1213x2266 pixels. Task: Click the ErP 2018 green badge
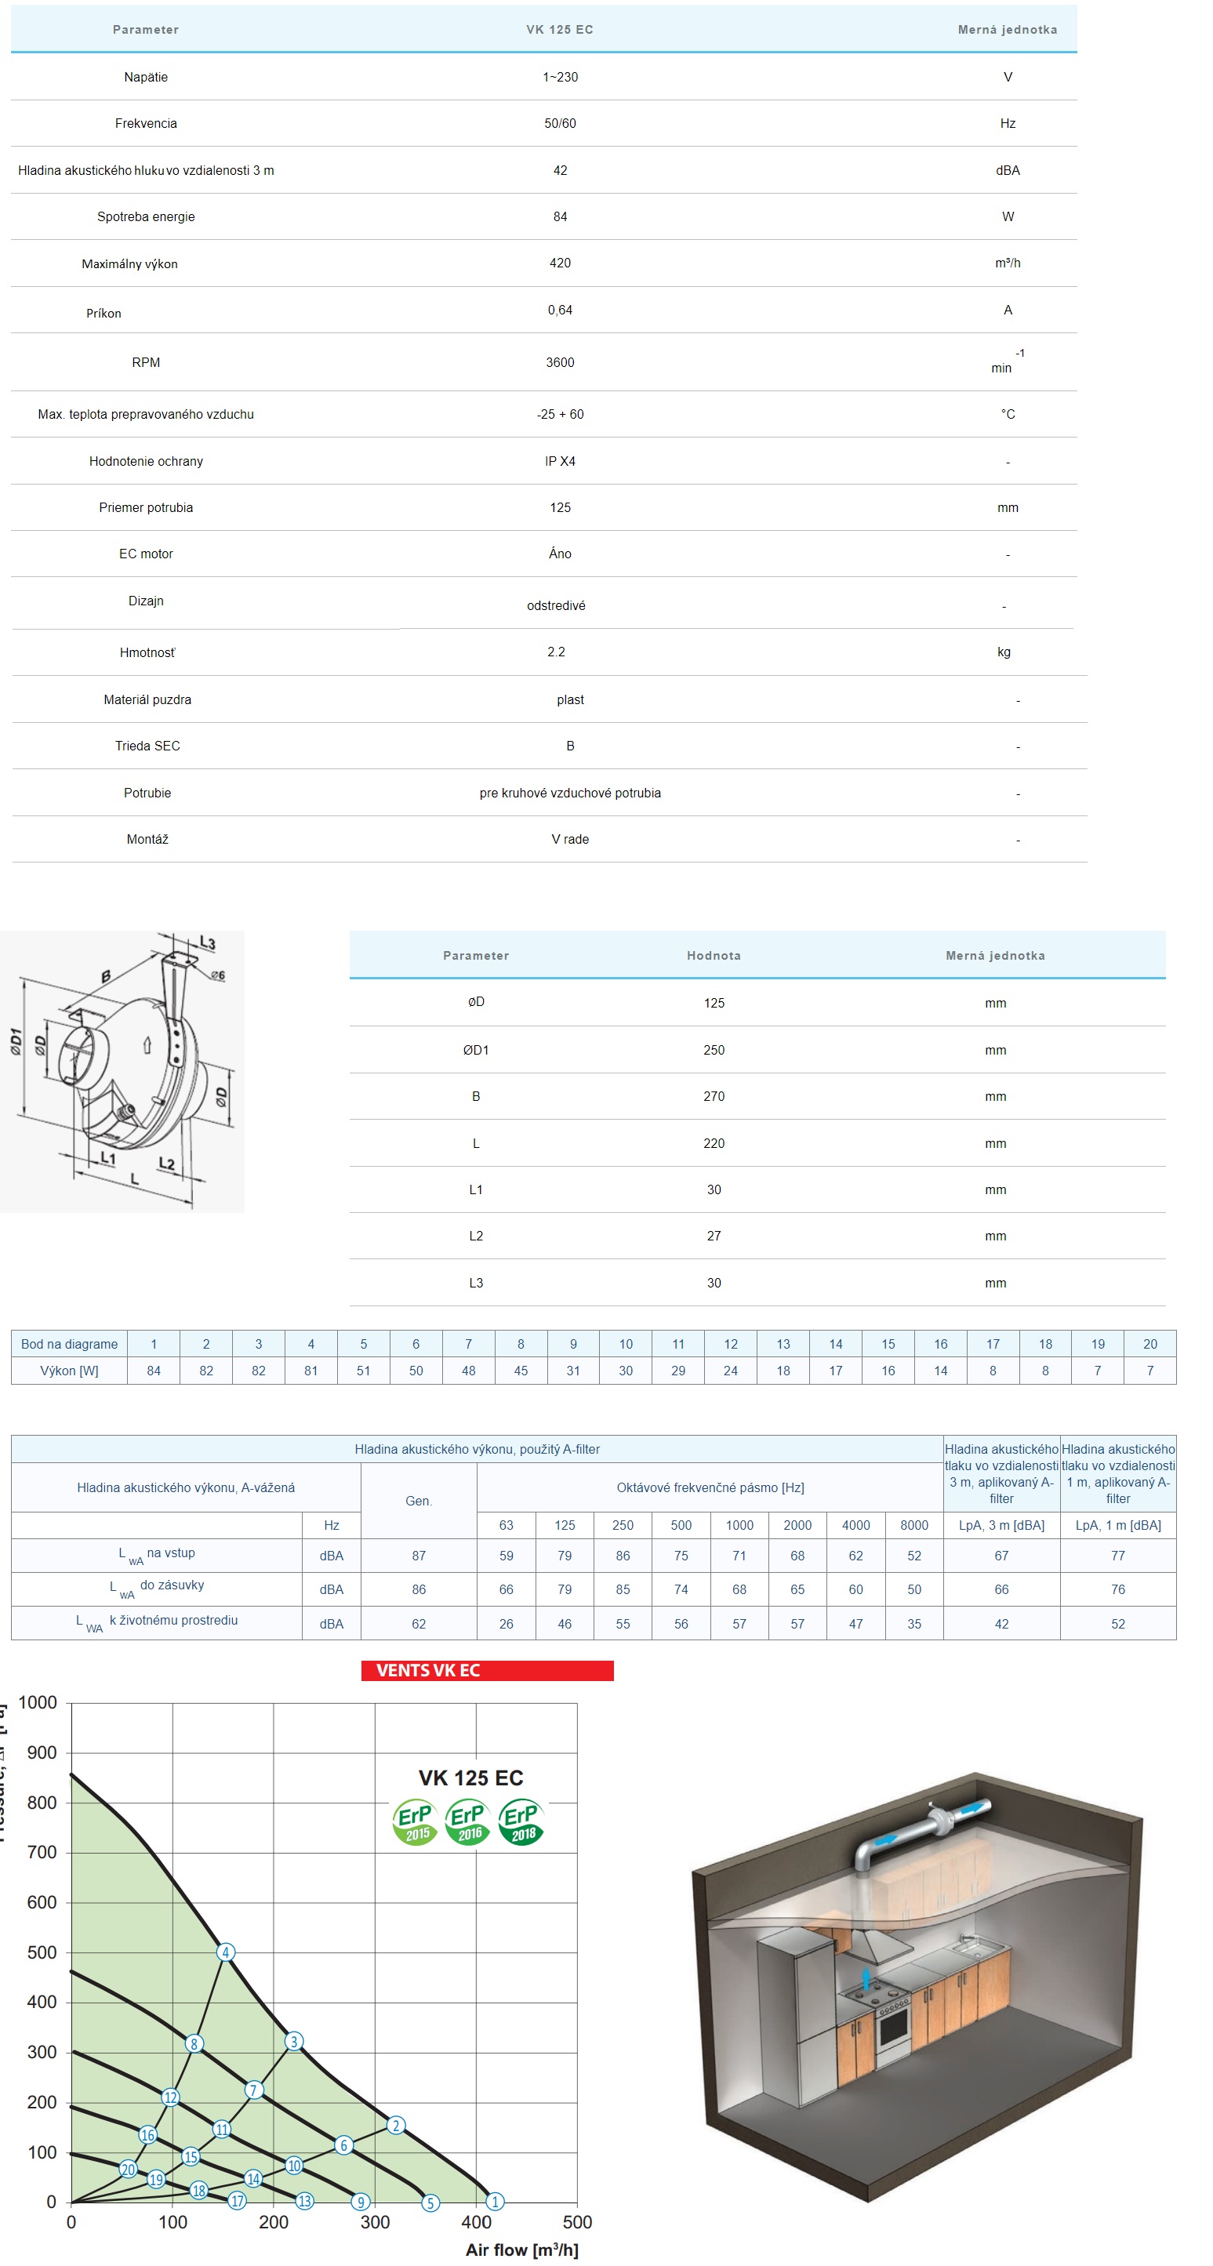[x=521, y=1821]
